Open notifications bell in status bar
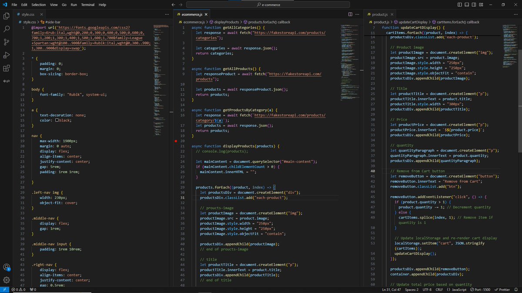This screenshot has width=522, height=293. 516,290
